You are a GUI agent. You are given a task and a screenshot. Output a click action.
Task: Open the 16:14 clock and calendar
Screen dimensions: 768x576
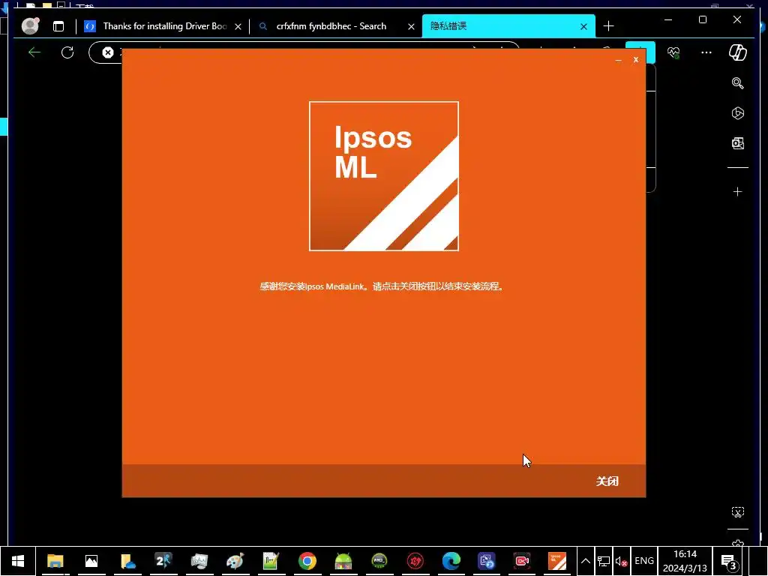click(x=685, y=561)
